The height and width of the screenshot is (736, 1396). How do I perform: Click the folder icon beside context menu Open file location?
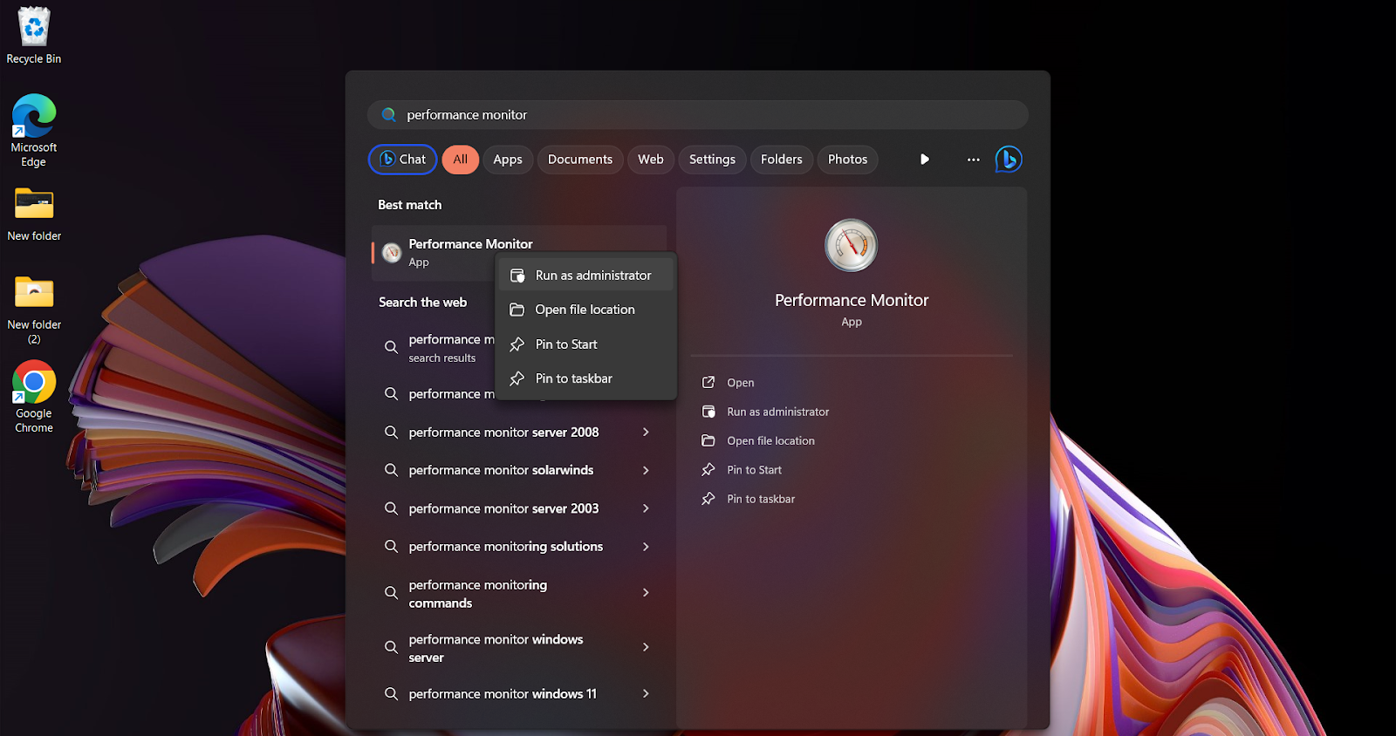[x=517, y=310]
